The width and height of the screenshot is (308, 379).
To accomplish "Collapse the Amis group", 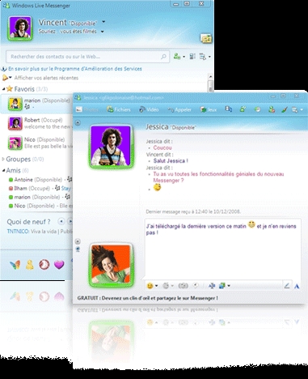I will 4,170.
